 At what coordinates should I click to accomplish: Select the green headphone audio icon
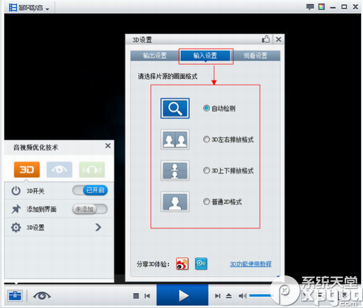tap(92, 170)
